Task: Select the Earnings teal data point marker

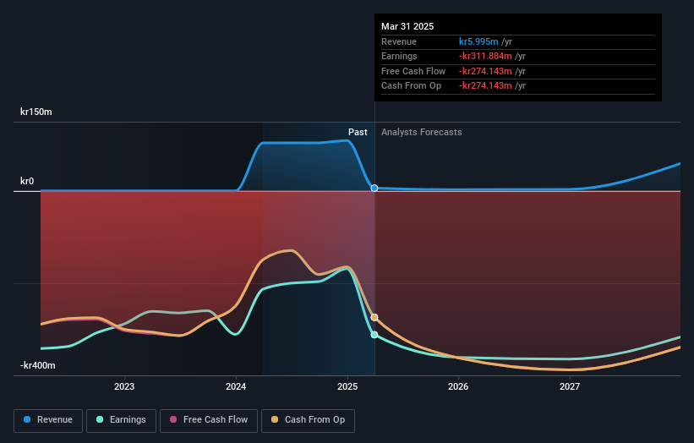Action: (x=374, y=335)
